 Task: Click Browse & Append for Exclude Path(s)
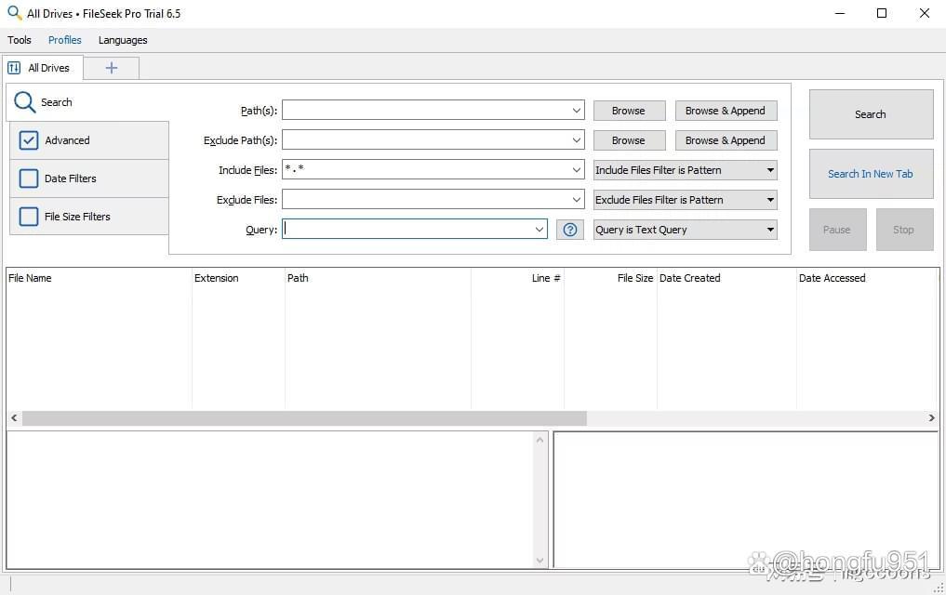tap(726, 139)
